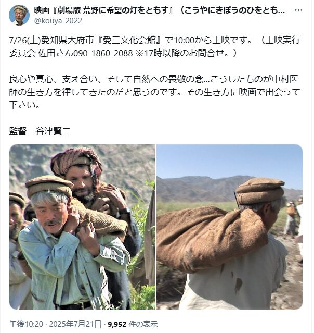Image resolution: width=314 pixels, height=333 pixels.
Task: Open the 午後10:20 timestamp link
Action: pos(26,324)
